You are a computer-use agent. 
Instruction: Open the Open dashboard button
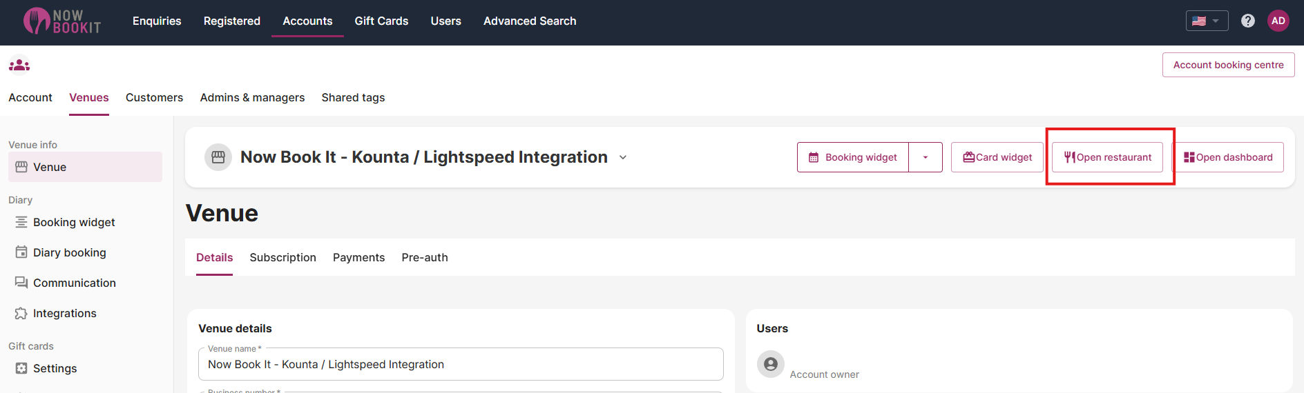tap(1228, 157)
